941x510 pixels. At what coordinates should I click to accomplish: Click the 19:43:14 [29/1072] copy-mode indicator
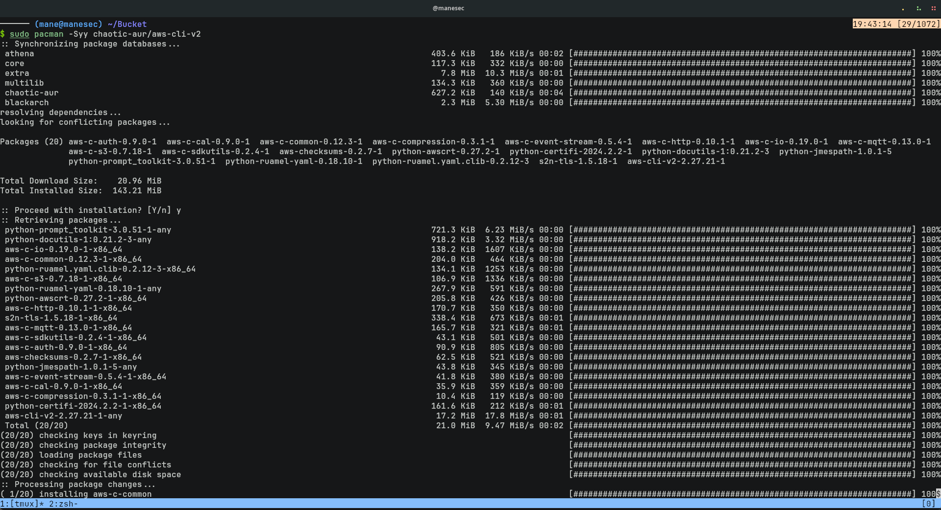pyautogui.click(x=896, y=24)
